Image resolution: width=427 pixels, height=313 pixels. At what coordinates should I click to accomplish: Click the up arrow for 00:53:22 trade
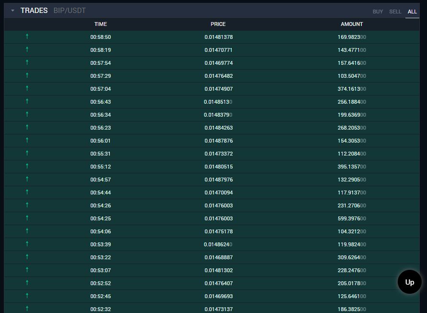point(27,257)
